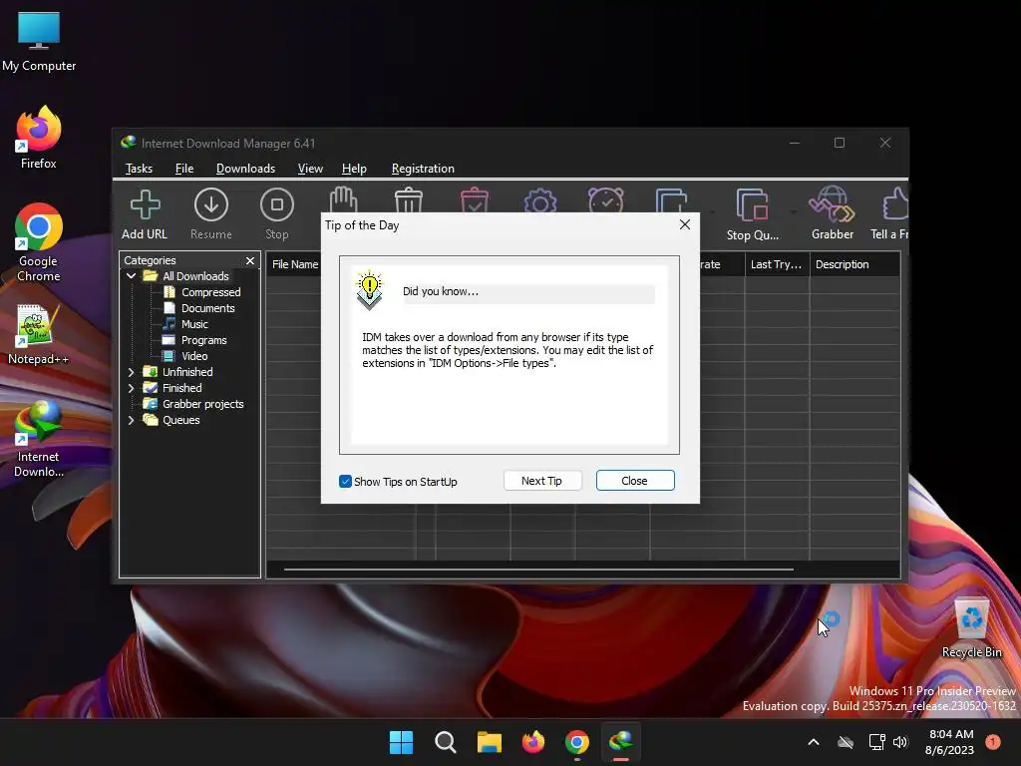The height and width of the screenshot is (766, 1021).
Task: Open the Google Chrome desktop shortcut
Action: point(39,242)
